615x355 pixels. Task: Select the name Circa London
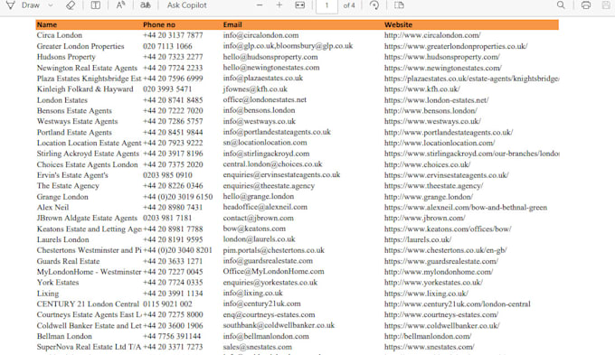60,35
